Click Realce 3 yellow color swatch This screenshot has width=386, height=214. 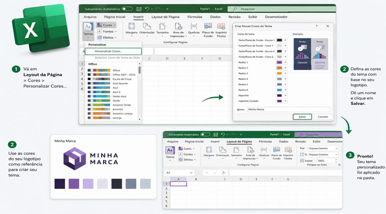279,73
